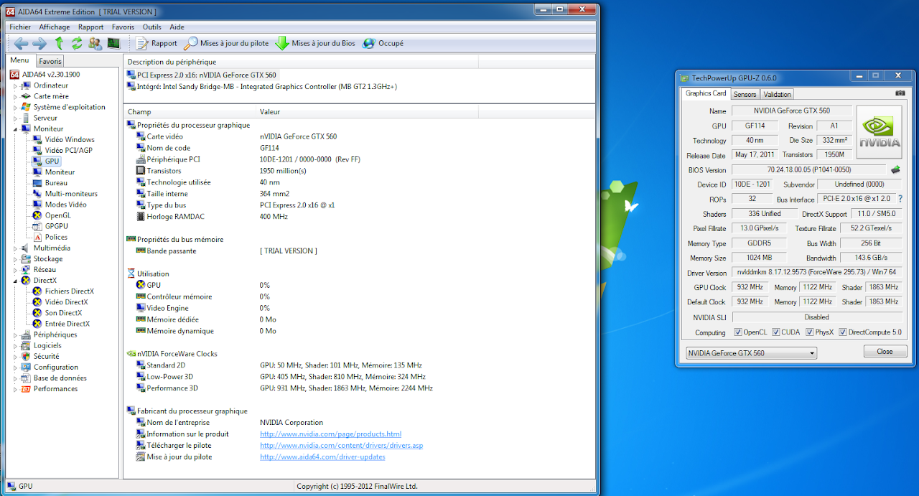The width and height of the screenshot is (919, 496).
Task: Select Vidéo PCI/AGP in the tree
Action: tap(63, 150)
